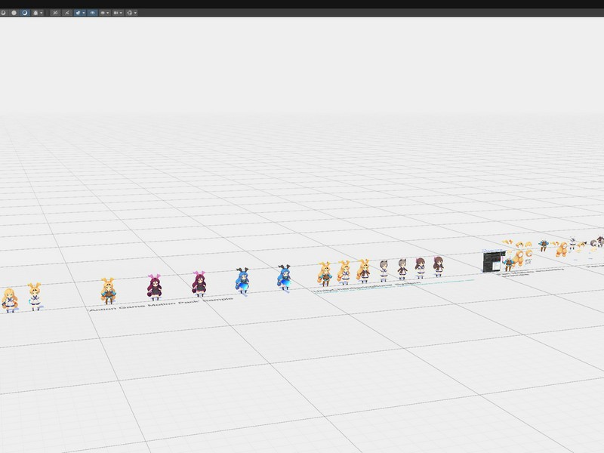Toggle scene effects button
The width and height of the screenshot is (604, 453).
tap(79, 13)
